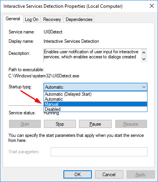Click the General tab

point(13,19)
